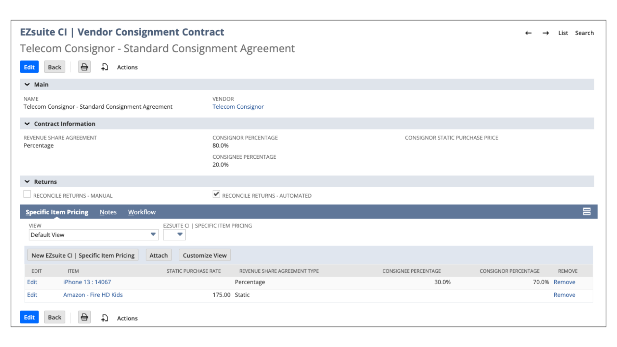This screenshot has width=617, height=347.
Task: Click the Customize View button
Action: (205, 255)
